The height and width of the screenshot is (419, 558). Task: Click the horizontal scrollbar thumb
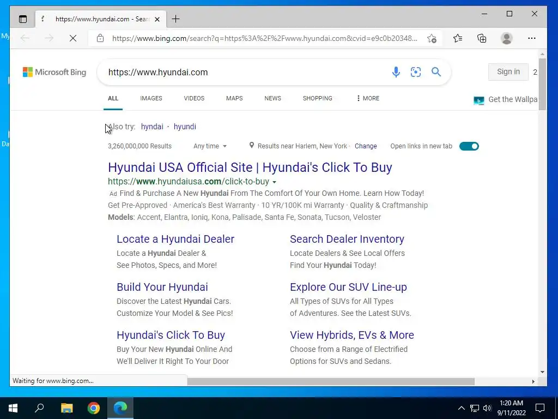click(331, 381)
